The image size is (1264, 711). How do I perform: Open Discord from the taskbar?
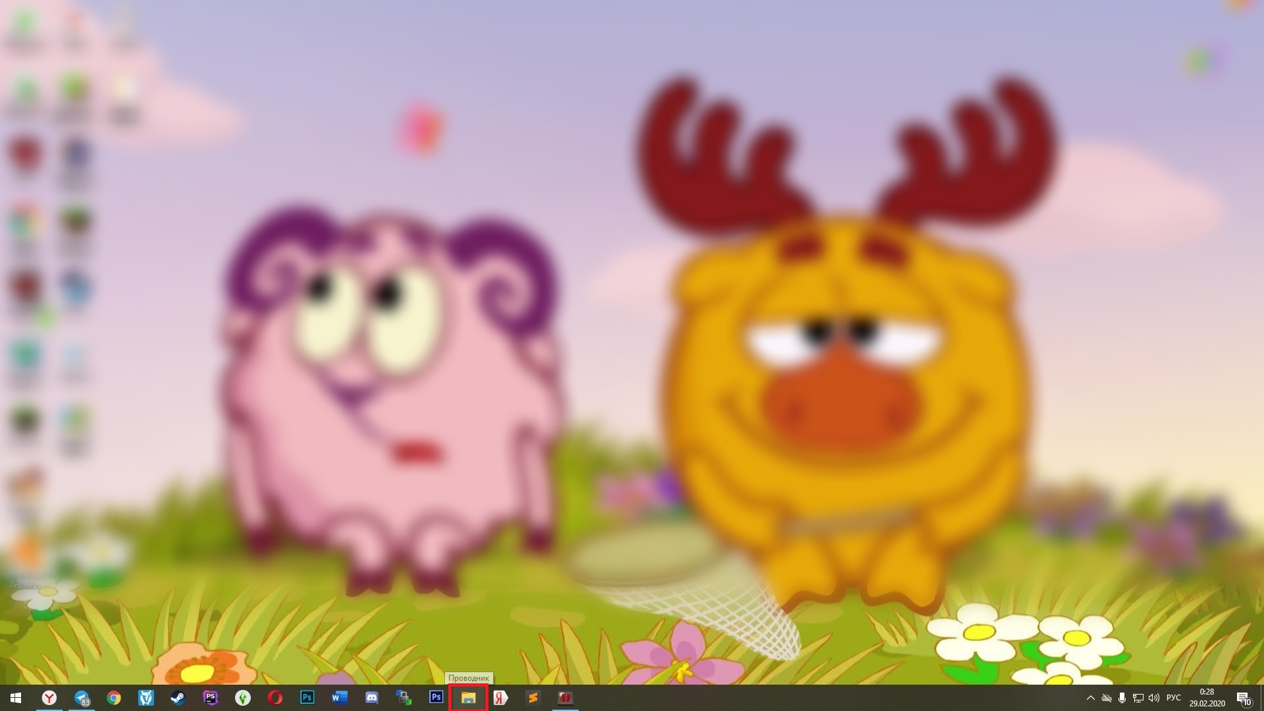tap(372, 698)
